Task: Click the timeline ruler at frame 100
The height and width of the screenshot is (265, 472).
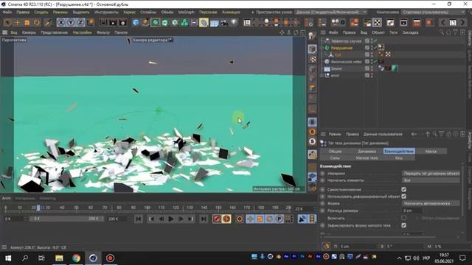Action: (147, 208)
